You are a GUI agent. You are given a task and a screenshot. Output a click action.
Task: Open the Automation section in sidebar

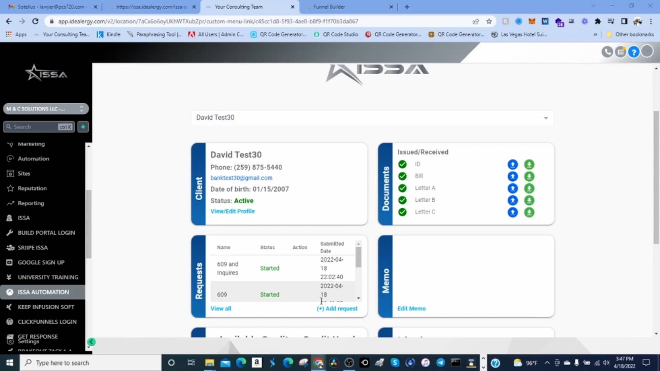pos(33,158)
